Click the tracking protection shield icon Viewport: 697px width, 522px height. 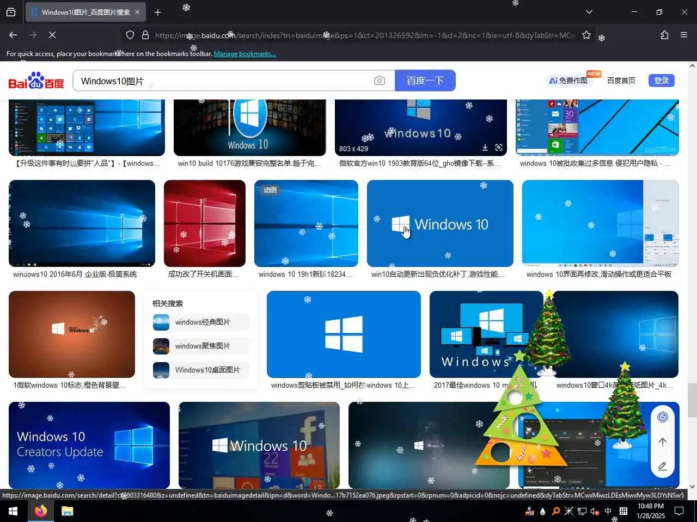[x=130, y=35]
